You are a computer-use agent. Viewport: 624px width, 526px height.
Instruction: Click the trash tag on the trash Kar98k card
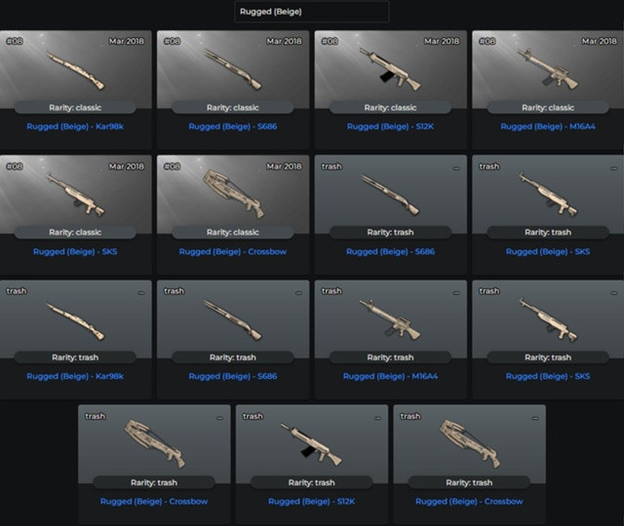point(17,291)
